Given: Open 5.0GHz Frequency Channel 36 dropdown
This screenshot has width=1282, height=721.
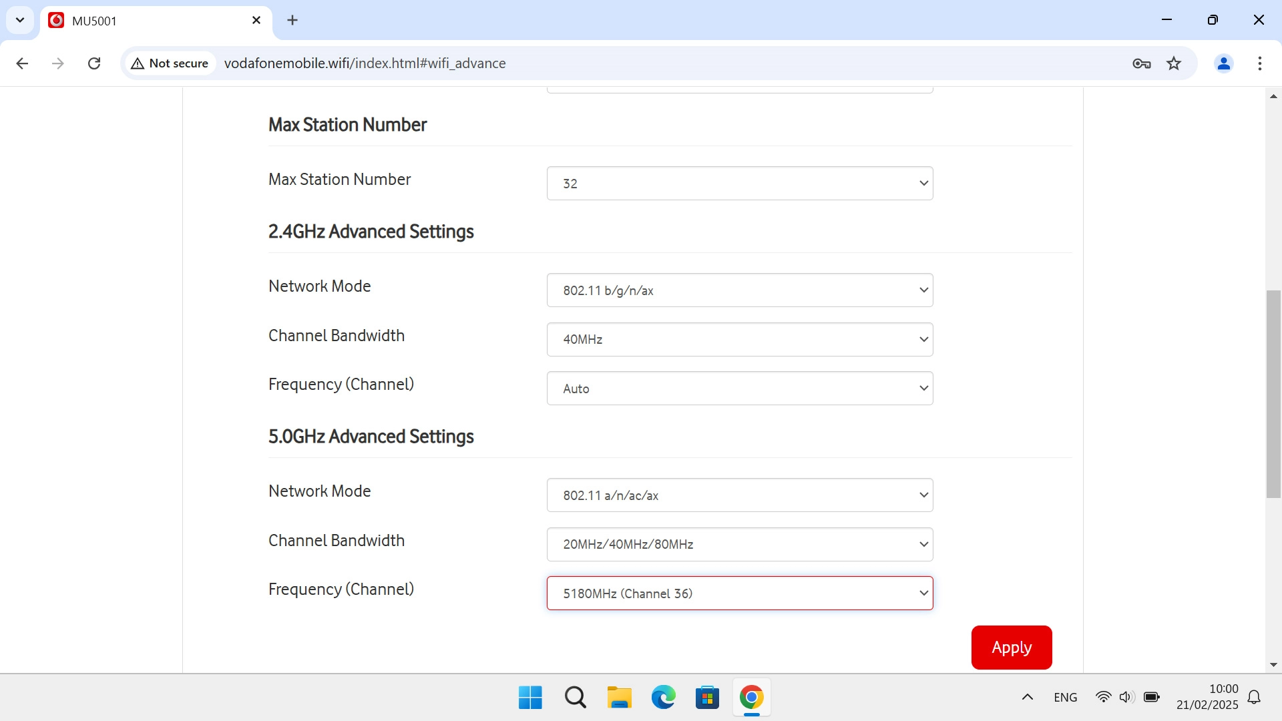Looking at the screenshot, I should [x=739, y=593].
